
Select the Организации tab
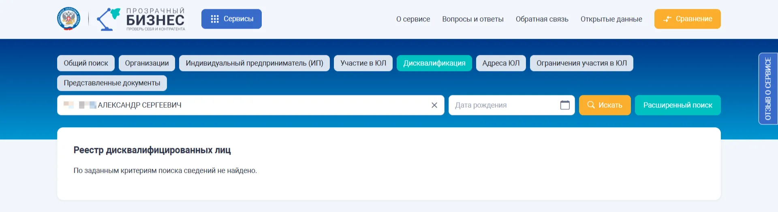(x=147, y=63)
